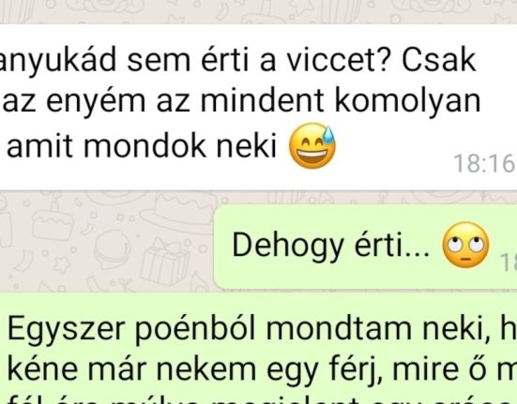
Task: Click the word "mindent" in white bubble
Action: click(262, 100)
